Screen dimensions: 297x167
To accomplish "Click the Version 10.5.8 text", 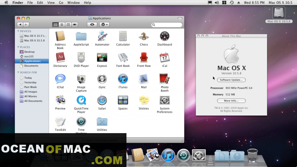I will click(231, 73).
